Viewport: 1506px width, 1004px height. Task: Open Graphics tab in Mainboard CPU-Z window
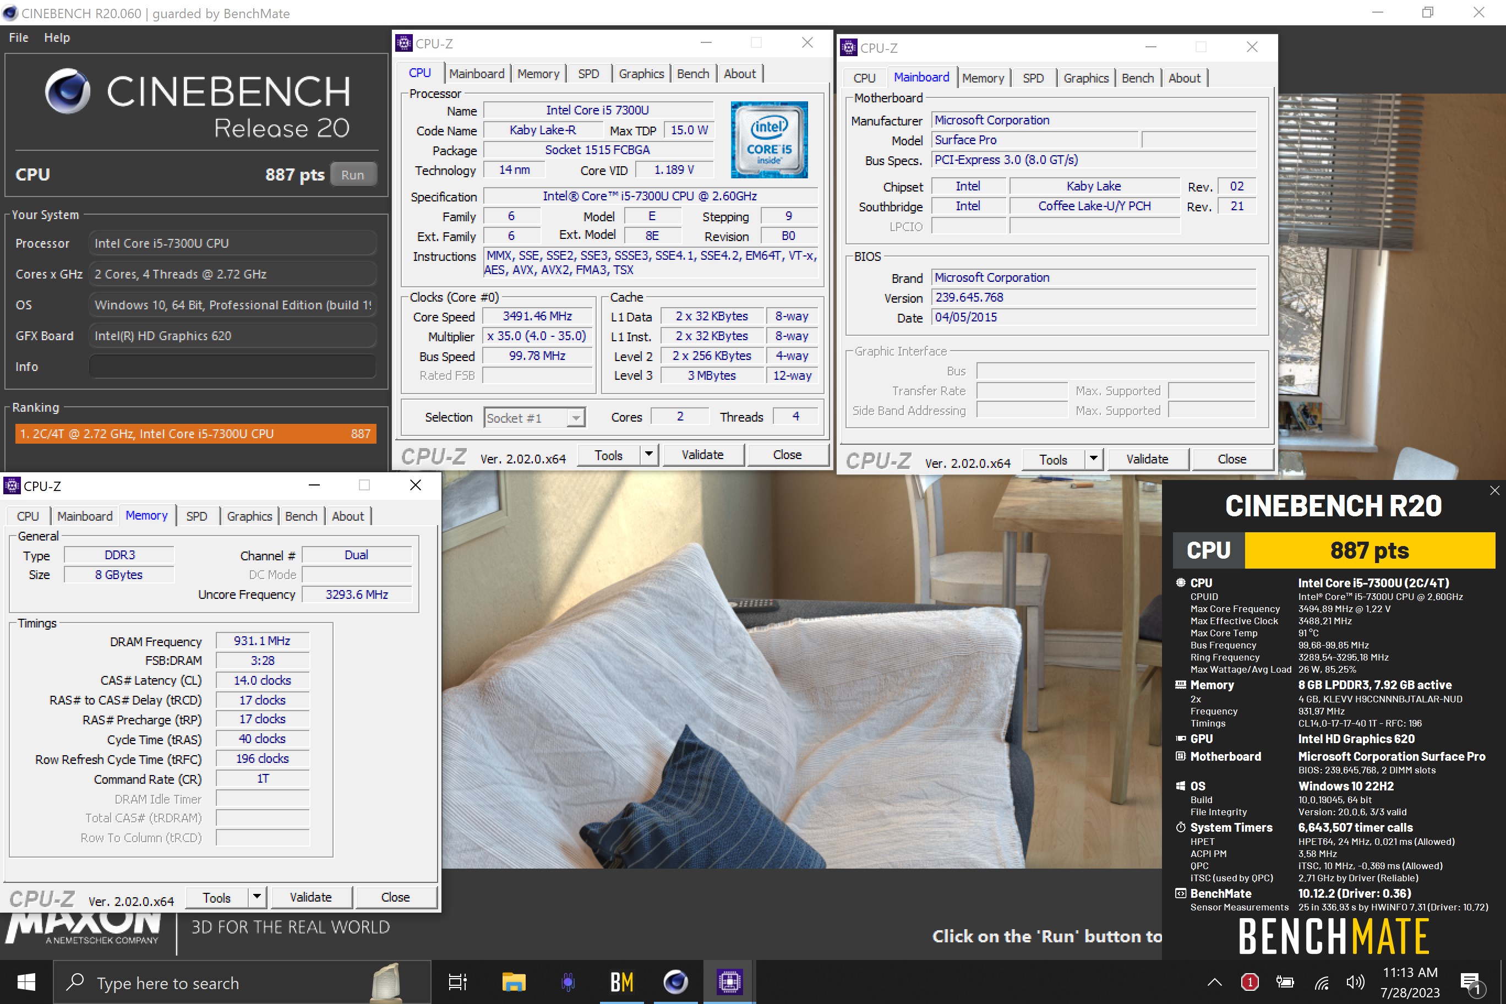(x=1086, y=78)
